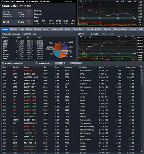Click trades list scrollbar down arrow

[x=142, y=151]
